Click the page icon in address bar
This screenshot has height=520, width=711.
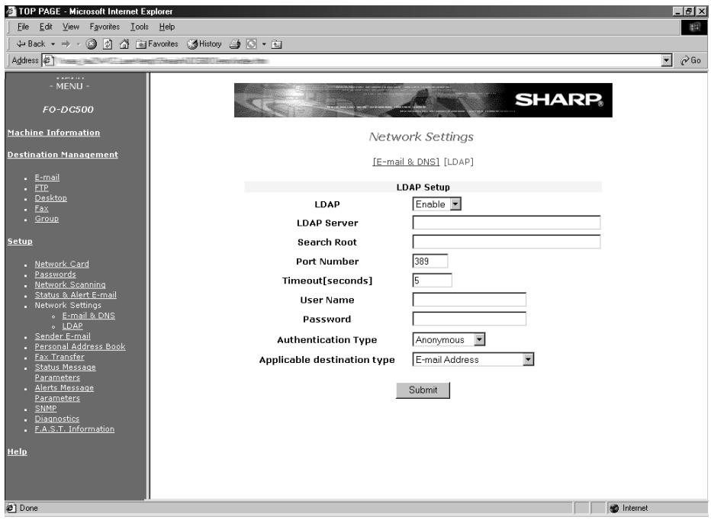(x=48, y=60)
